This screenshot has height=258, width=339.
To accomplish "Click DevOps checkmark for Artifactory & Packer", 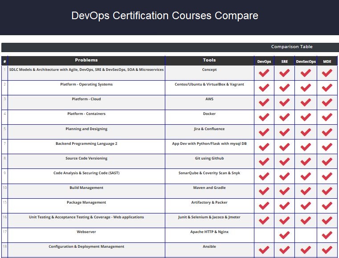I will click(264, 205).
